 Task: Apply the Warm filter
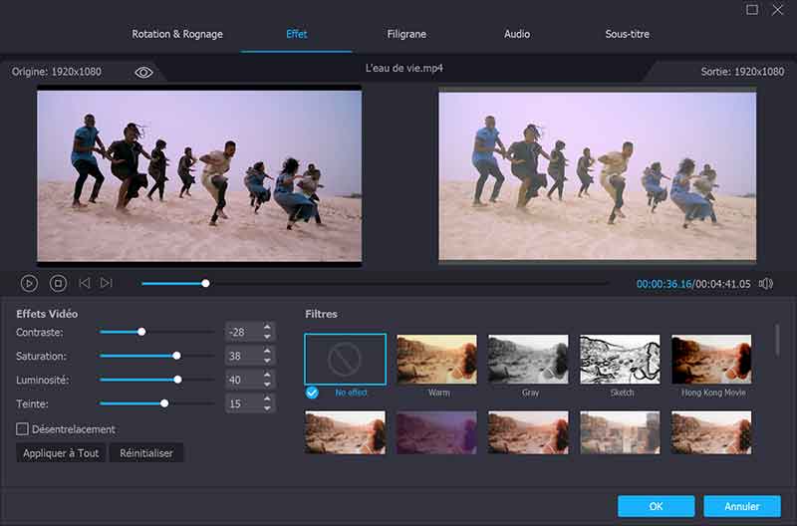(436, 360)
